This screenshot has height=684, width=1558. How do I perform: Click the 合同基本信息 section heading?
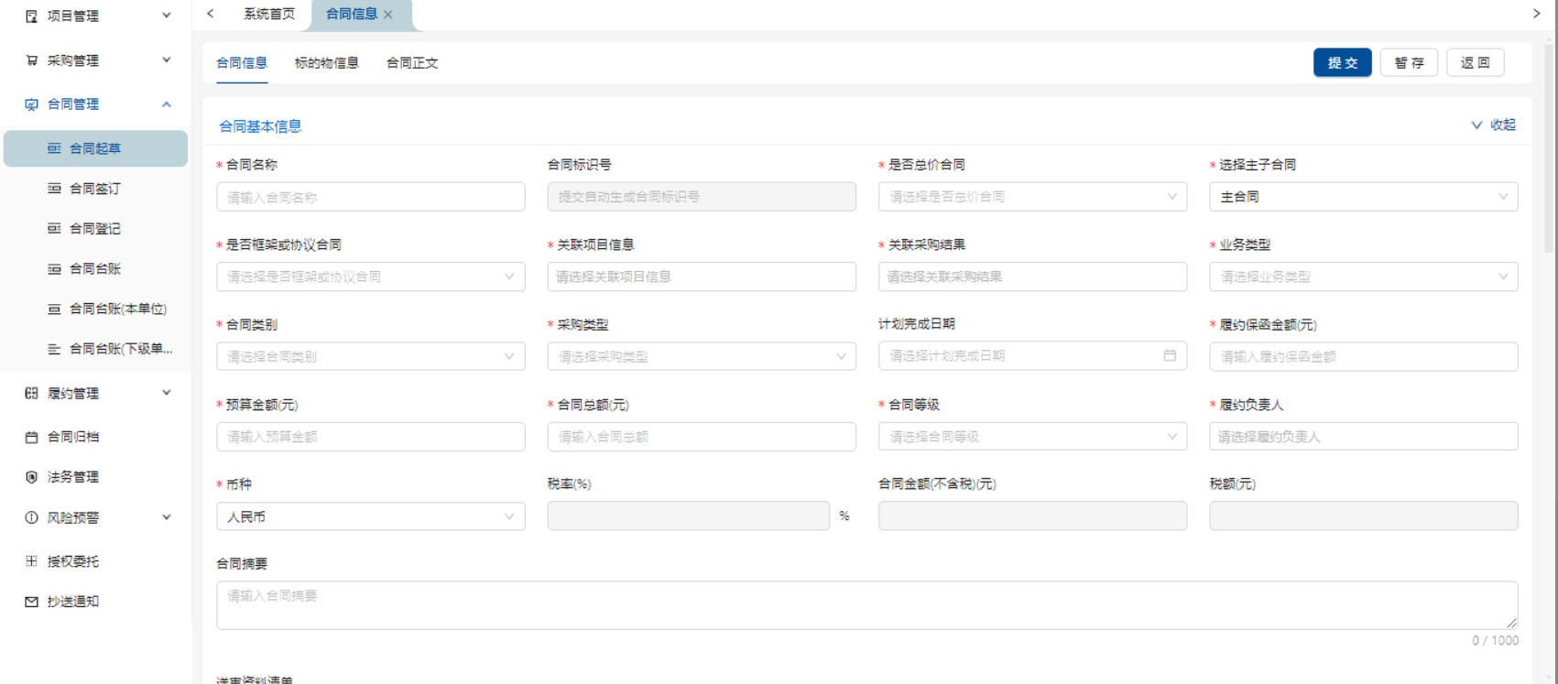[260, 126]
